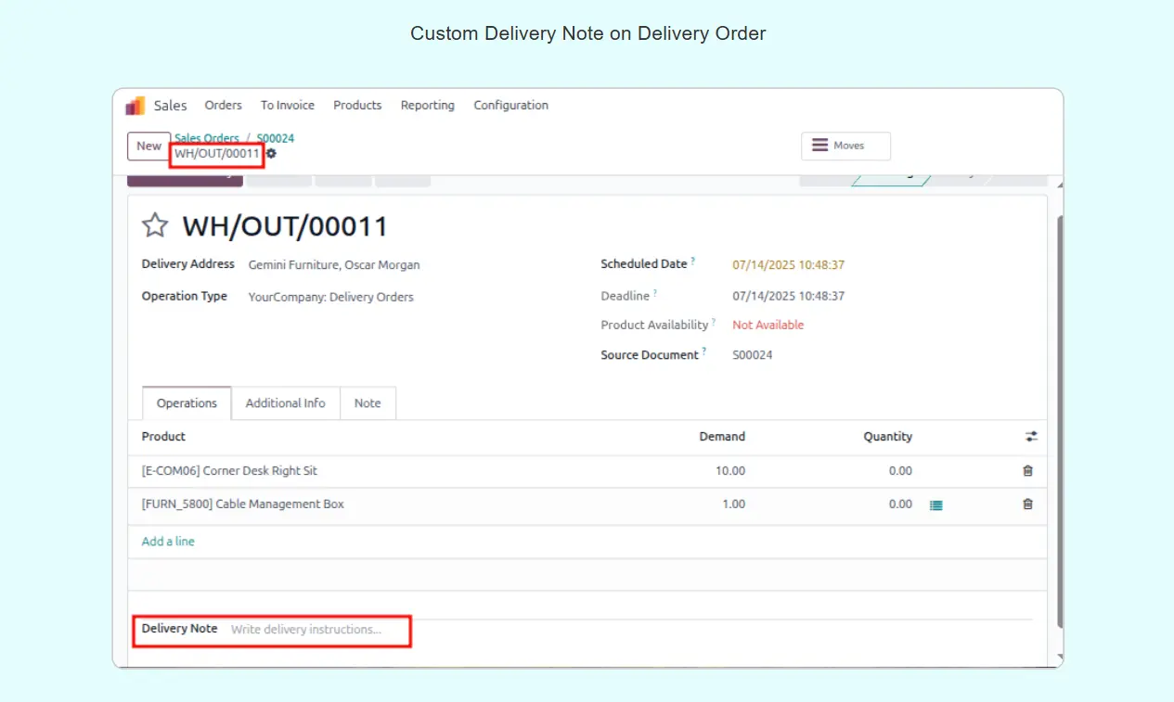Click Add a line link
The height and width of the screenshot is (702, 1174).
click(168, 542)
